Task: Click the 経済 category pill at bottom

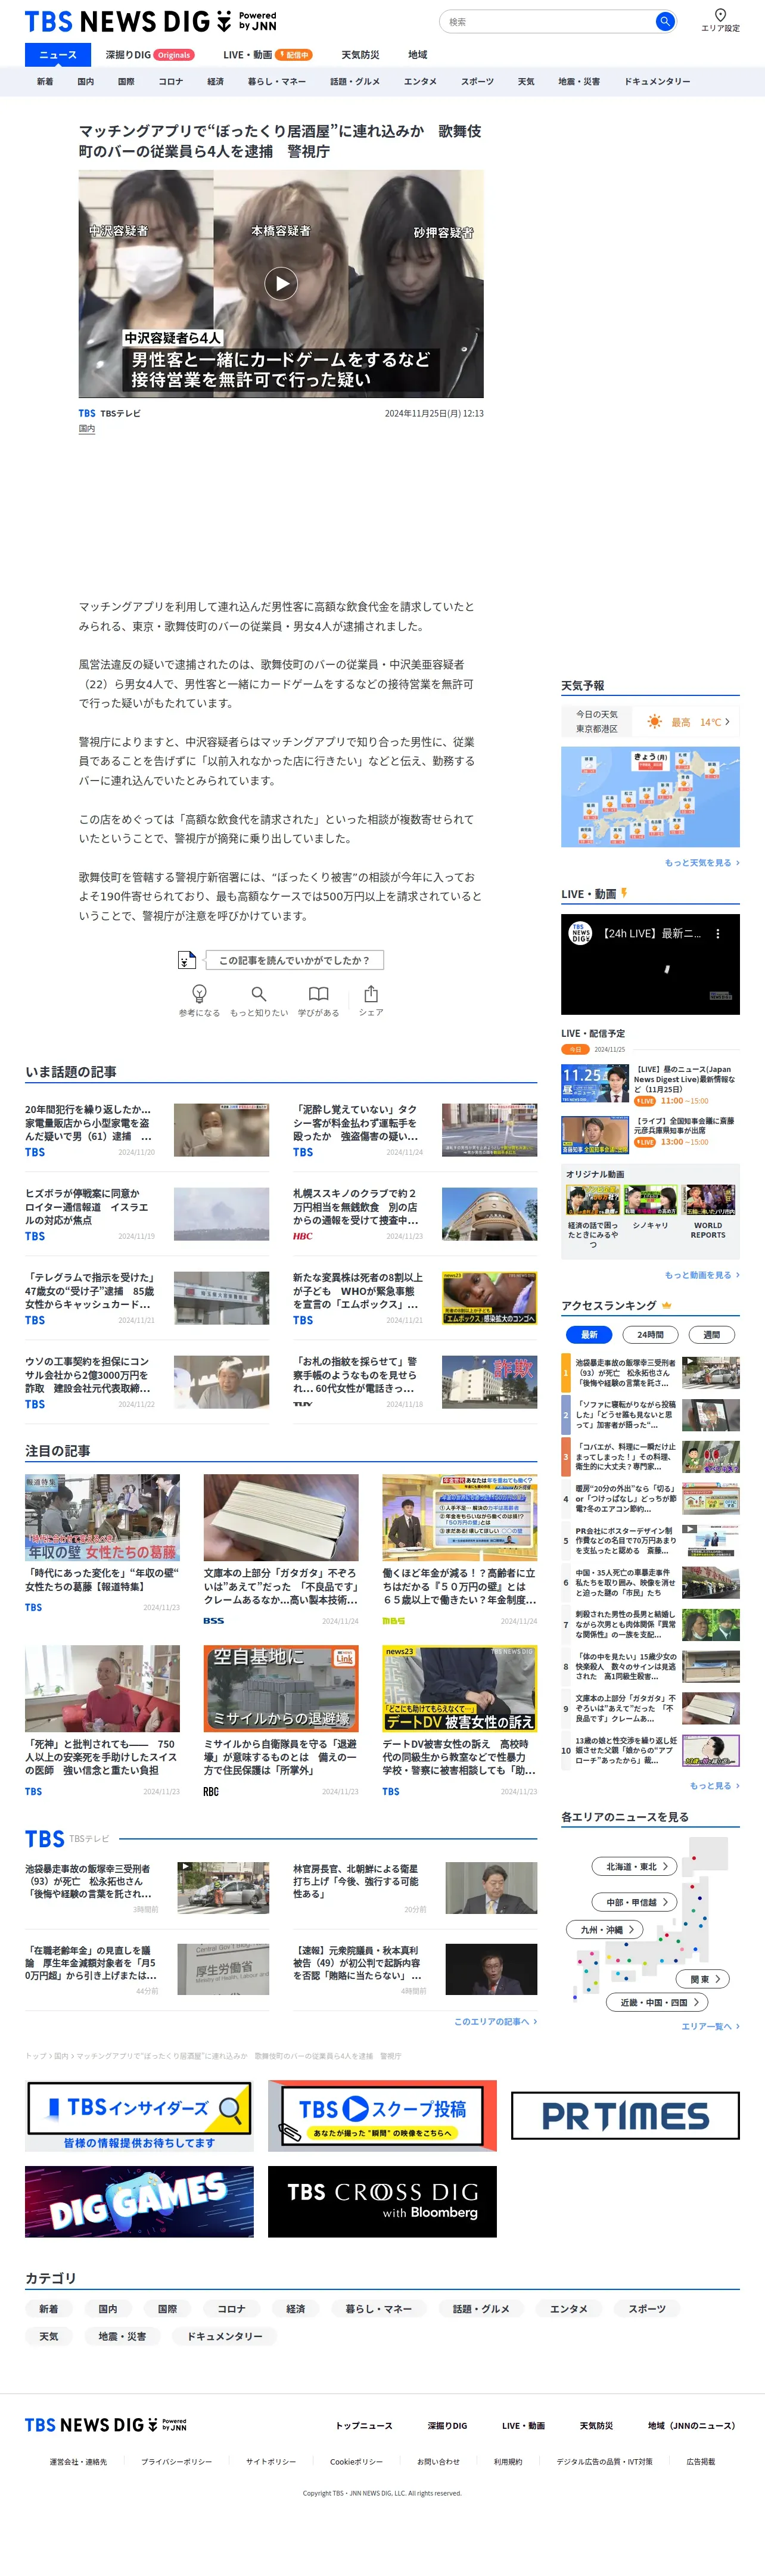Action: pyautogui.click(x=295, y=2309)
